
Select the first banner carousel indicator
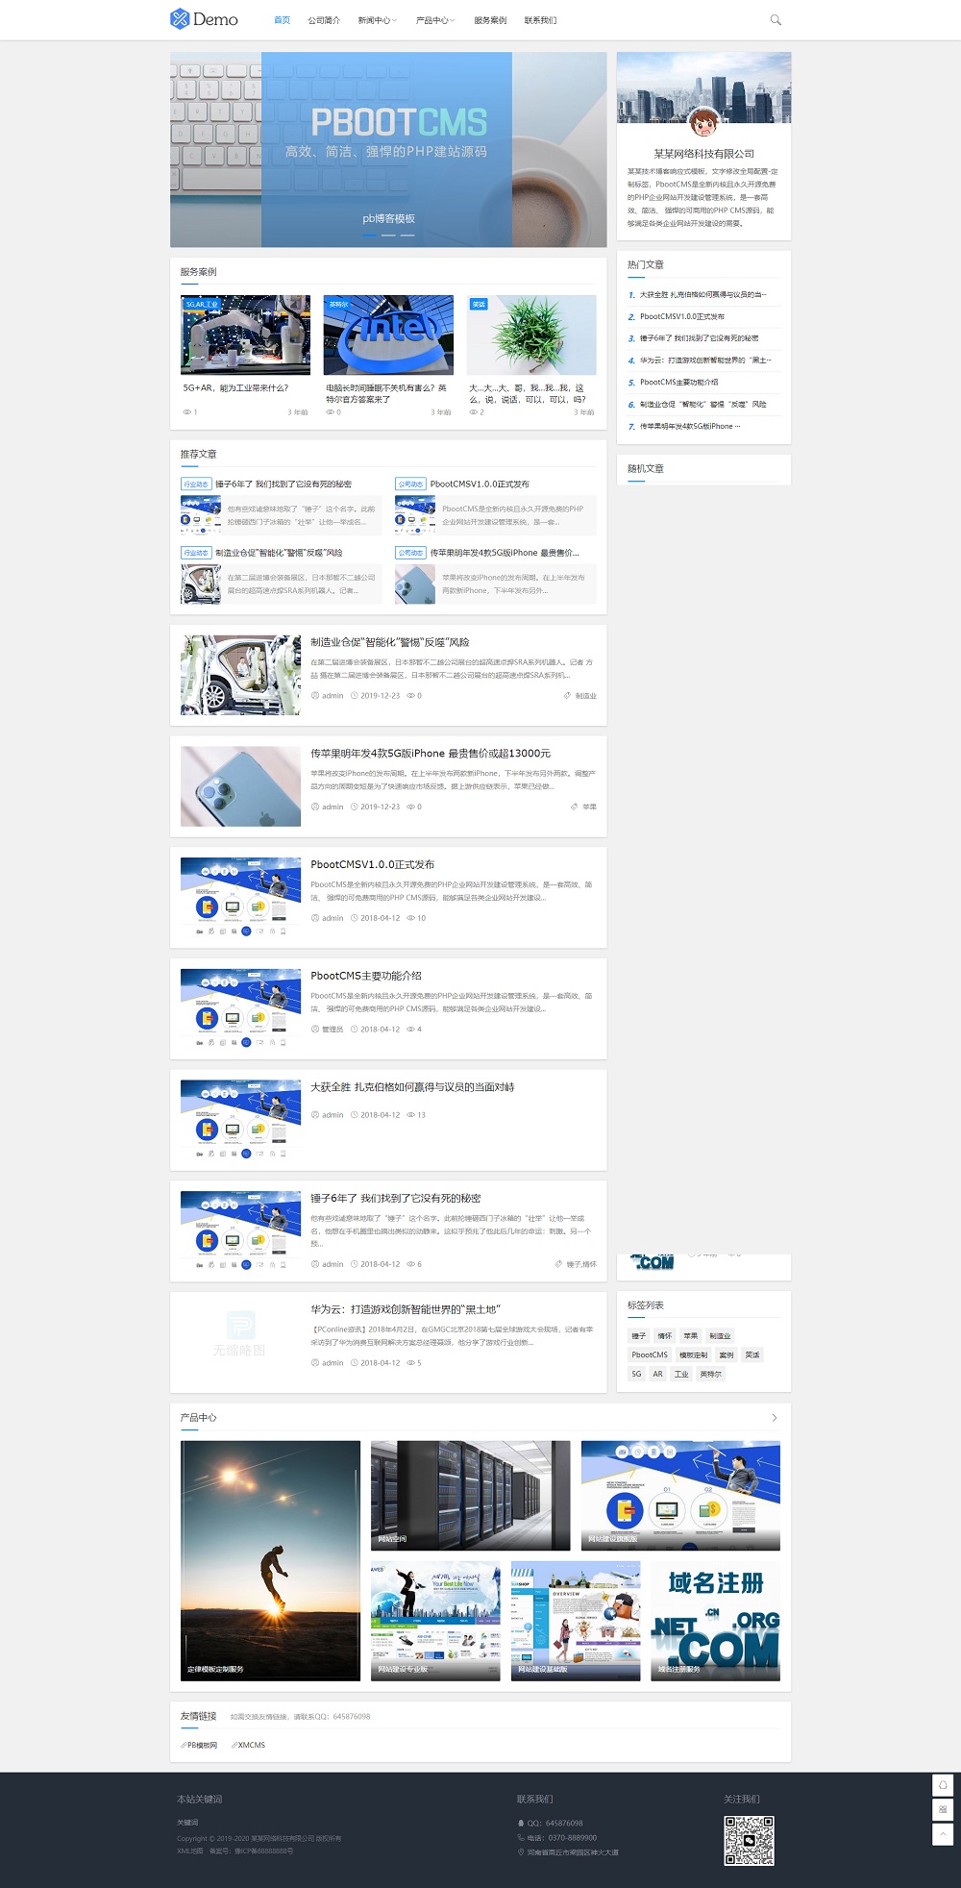pos(370,235)
